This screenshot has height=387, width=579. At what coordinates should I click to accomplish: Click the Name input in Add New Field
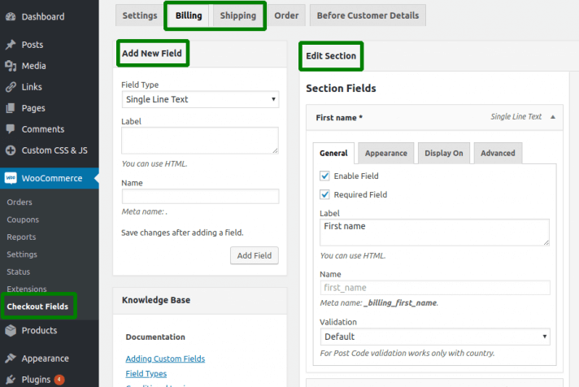click(200, 196)
